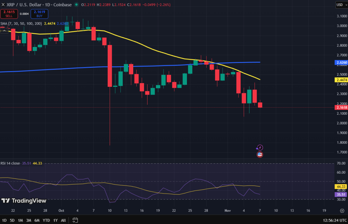Open the USD currency dropdown
The height and width of the screenshot is (224, 348).
pos(341,5)
